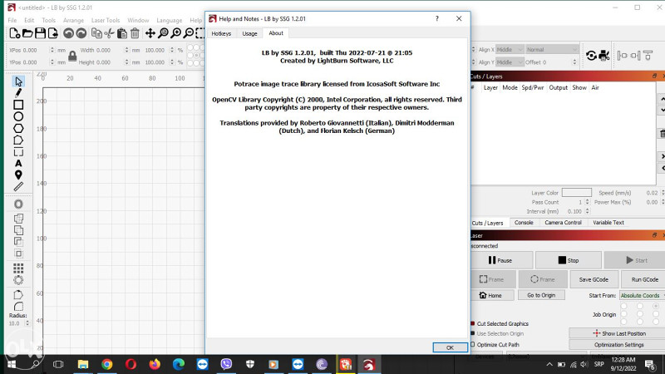Viewport: 665px width, 374px height.
Task: Click the New File toolbar icon
Action: pyautogui.click(x=14, y=33)
